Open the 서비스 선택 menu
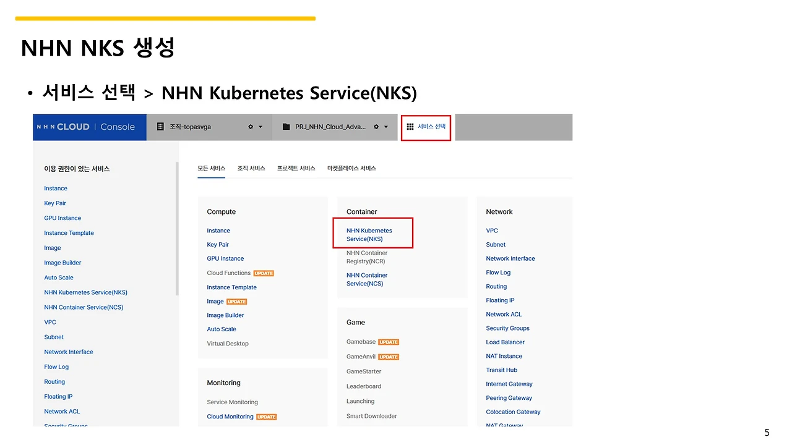The image size is (792, 445). [x=426, y=127]
